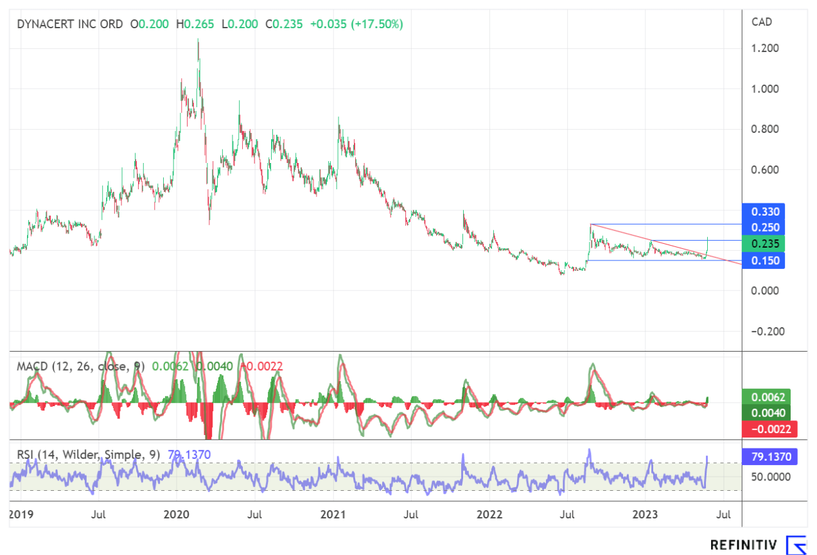This screenshot has width=817, height=555.
Task: Click the 1.200 label on the price axis
Action: click(765, 49)
